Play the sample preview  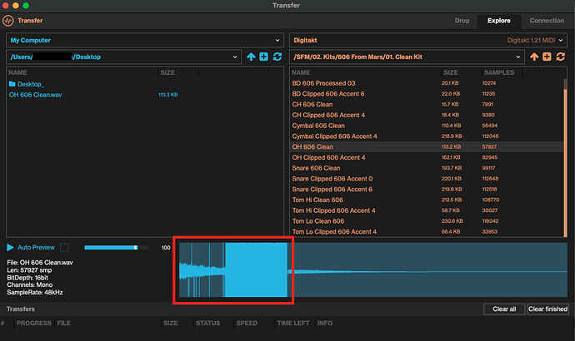[x=10, y=247]
